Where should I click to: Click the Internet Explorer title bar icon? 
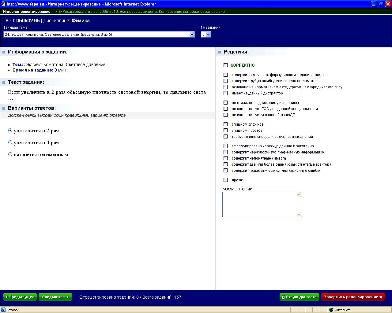pyautogui.click(x=3, y=4)
